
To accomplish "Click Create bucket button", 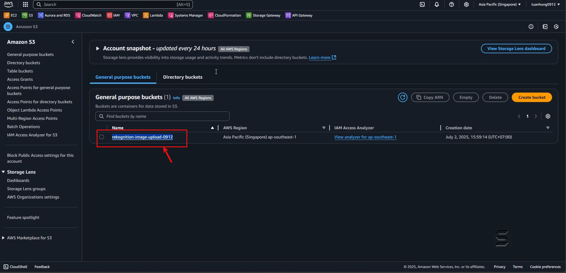I will (x=532, y=97).
